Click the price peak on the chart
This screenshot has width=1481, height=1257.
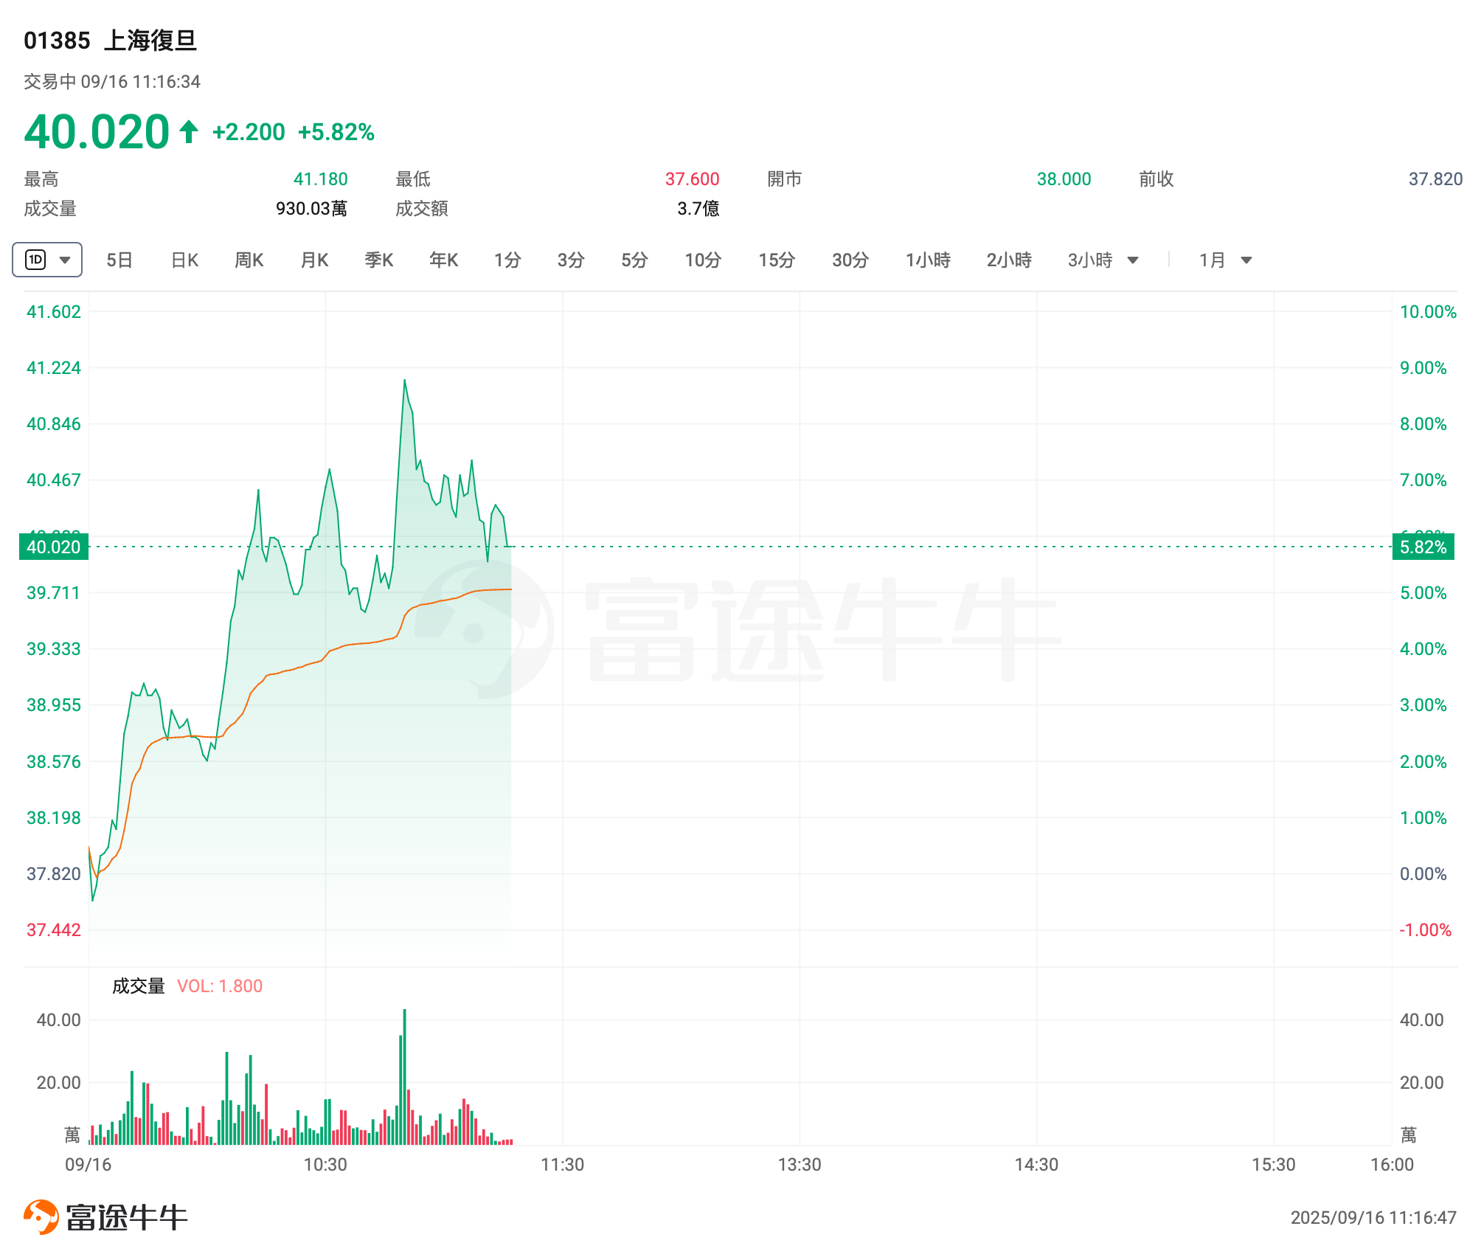(x=404, y=381)
